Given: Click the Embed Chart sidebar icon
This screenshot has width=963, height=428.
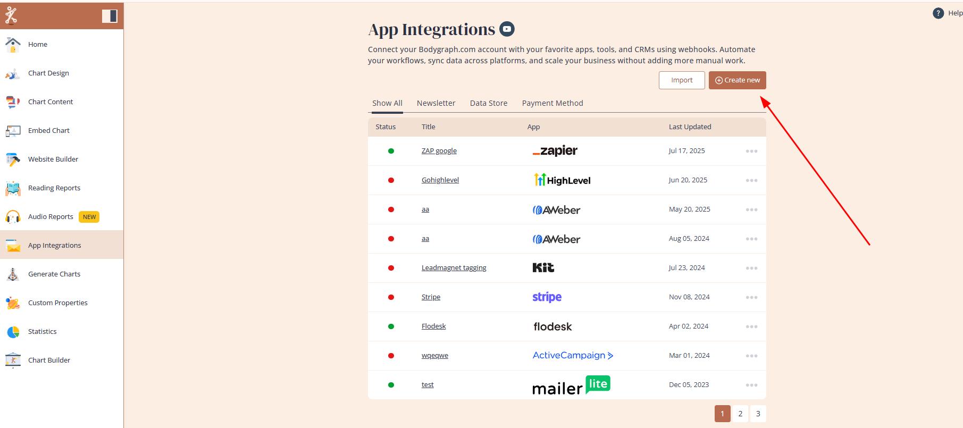Looking at the screenshot, I should 13,131.
